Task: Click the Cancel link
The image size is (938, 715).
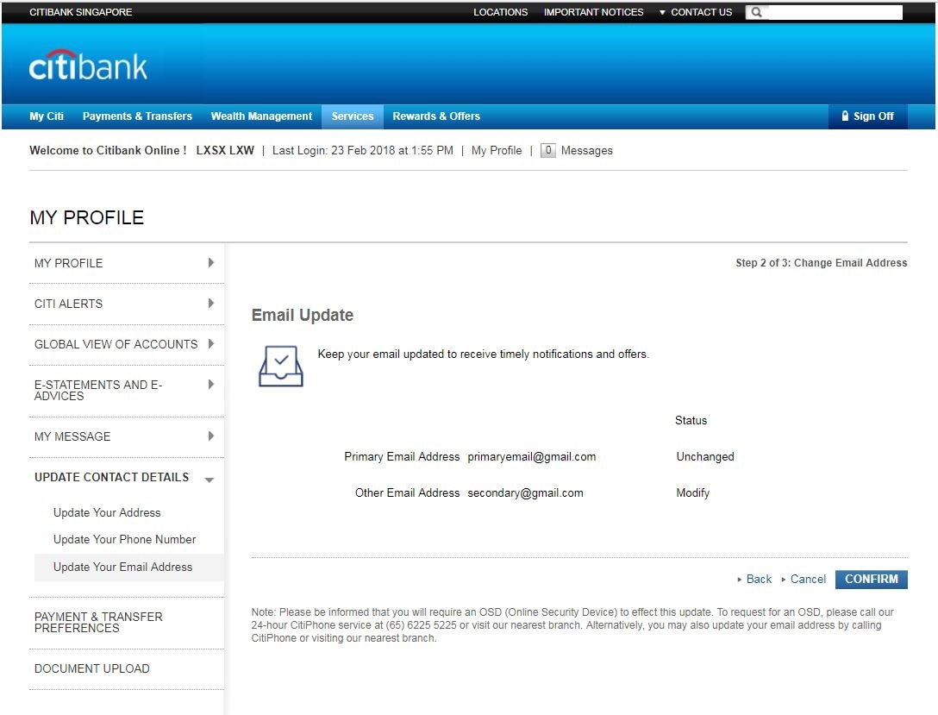Action: click(x=808, y=580)
